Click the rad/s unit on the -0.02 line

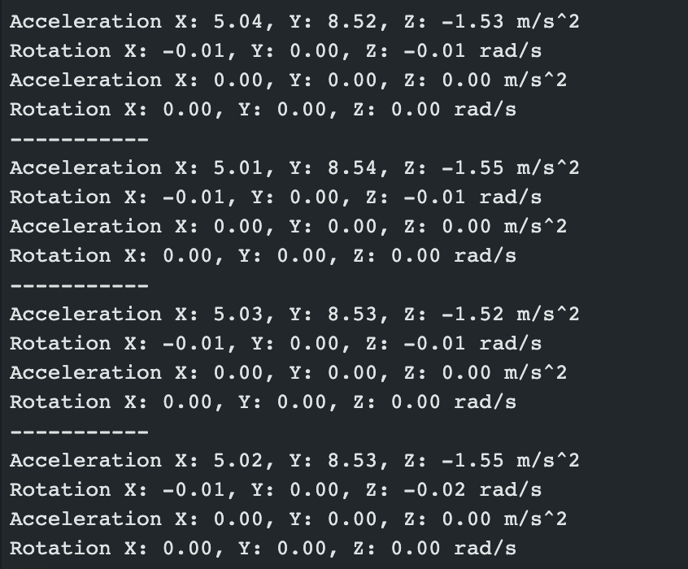click(x=510, y=489)
